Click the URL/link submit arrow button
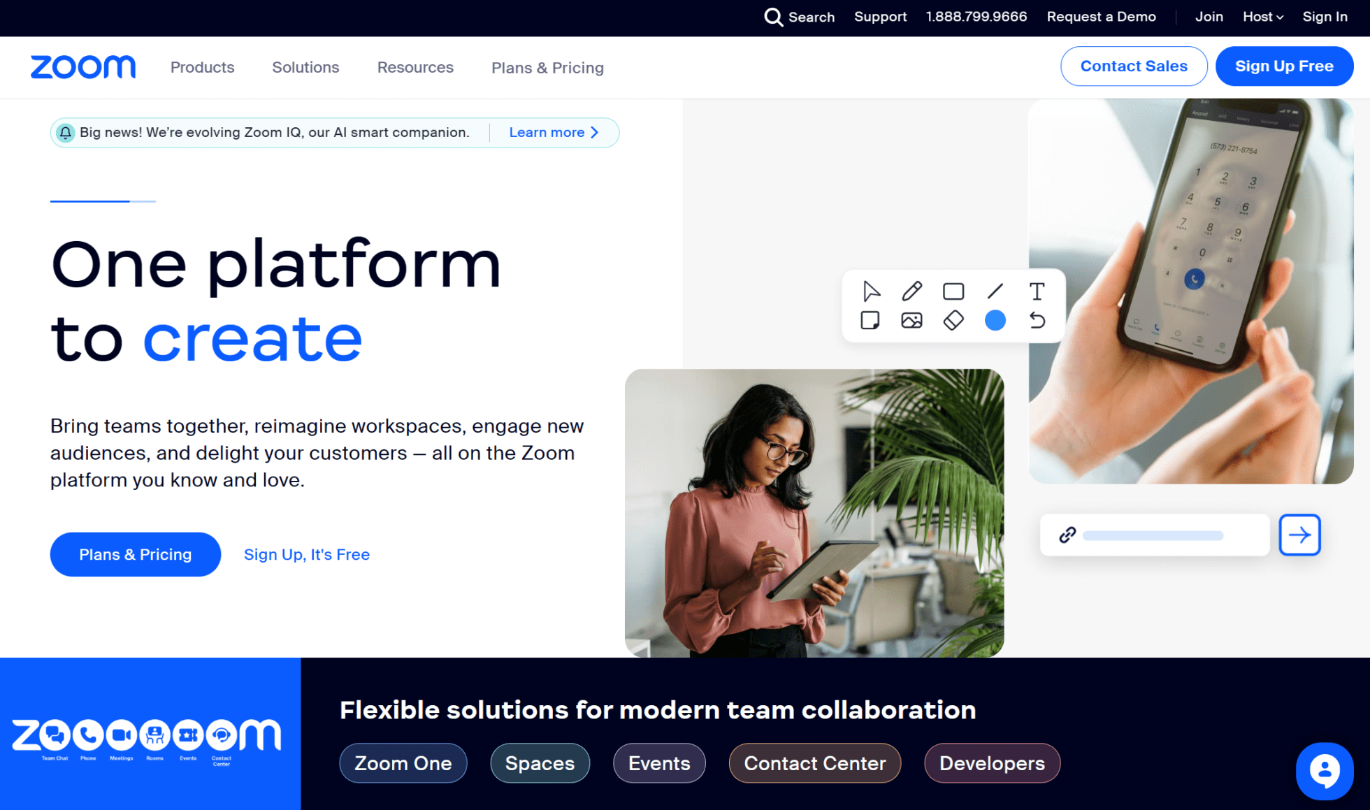The width and height of the screenshot is (1370, 810). point(1301,534)
